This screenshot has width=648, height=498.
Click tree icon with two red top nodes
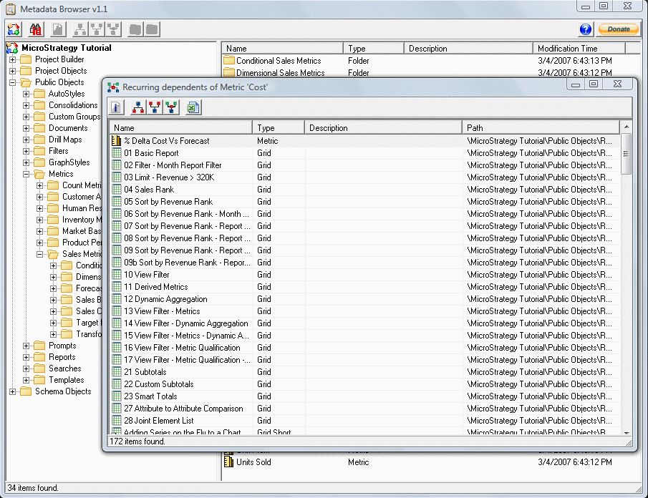tap(155, 108)
